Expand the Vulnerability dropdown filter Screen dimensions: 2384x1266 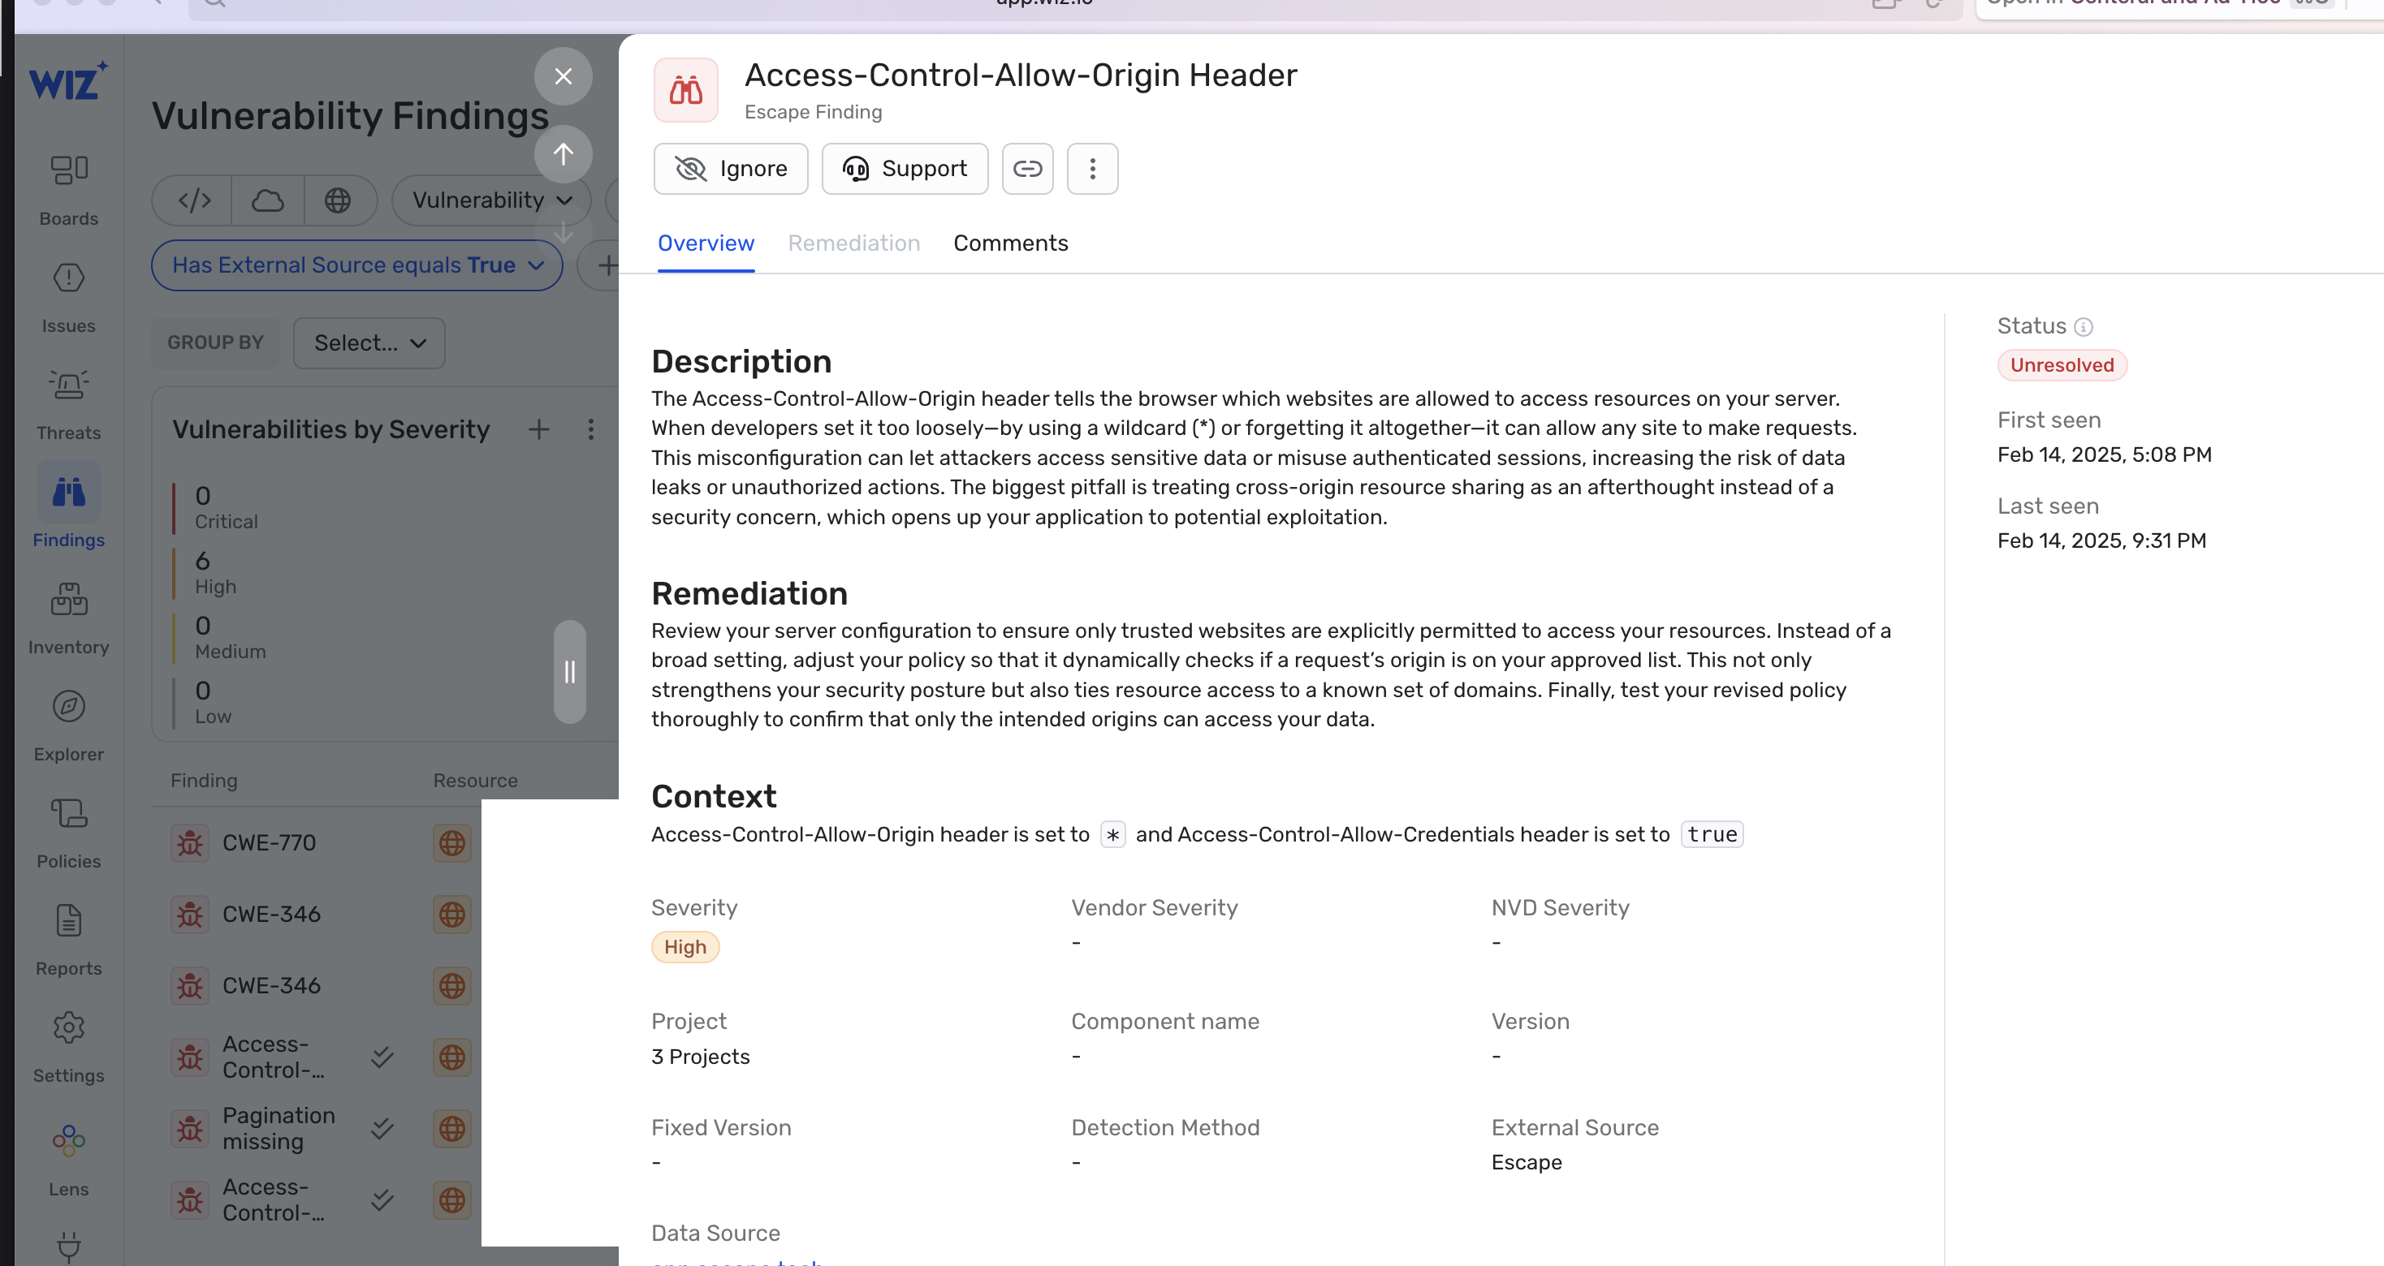(490, 200)
